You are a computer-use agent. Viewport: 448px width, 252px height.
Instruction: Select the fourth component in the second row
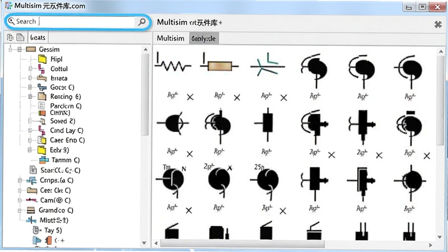pos(315,126)
